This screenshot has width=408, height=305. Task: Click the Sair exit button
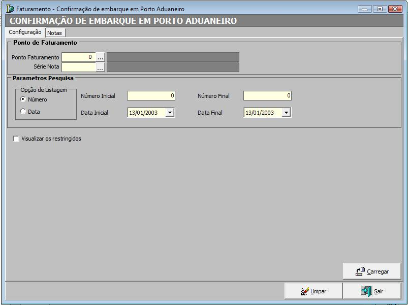[x=372, y=291]
